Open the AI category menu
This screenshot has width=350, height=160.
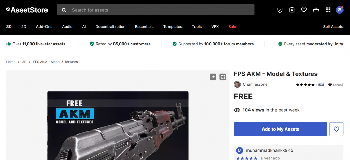[84, 27]
